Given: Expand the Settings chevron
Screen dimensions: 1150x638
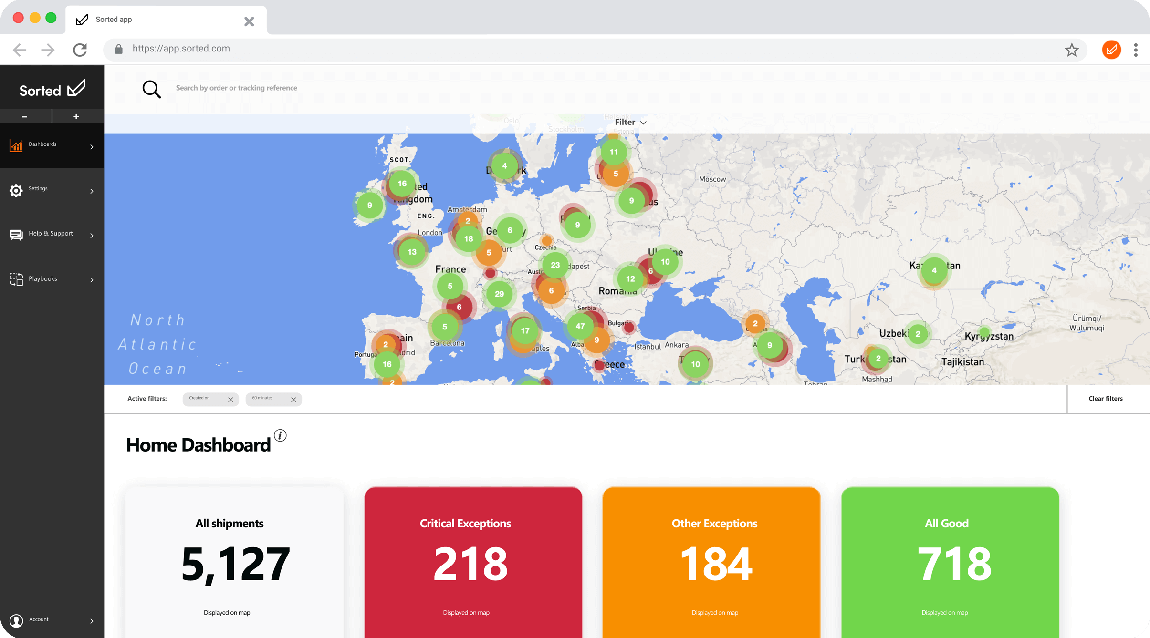Looking at the screenshot, I should (92, 191).
